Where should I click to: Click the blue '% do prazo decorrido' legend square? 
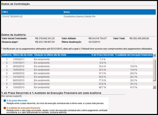click(5, 101)
